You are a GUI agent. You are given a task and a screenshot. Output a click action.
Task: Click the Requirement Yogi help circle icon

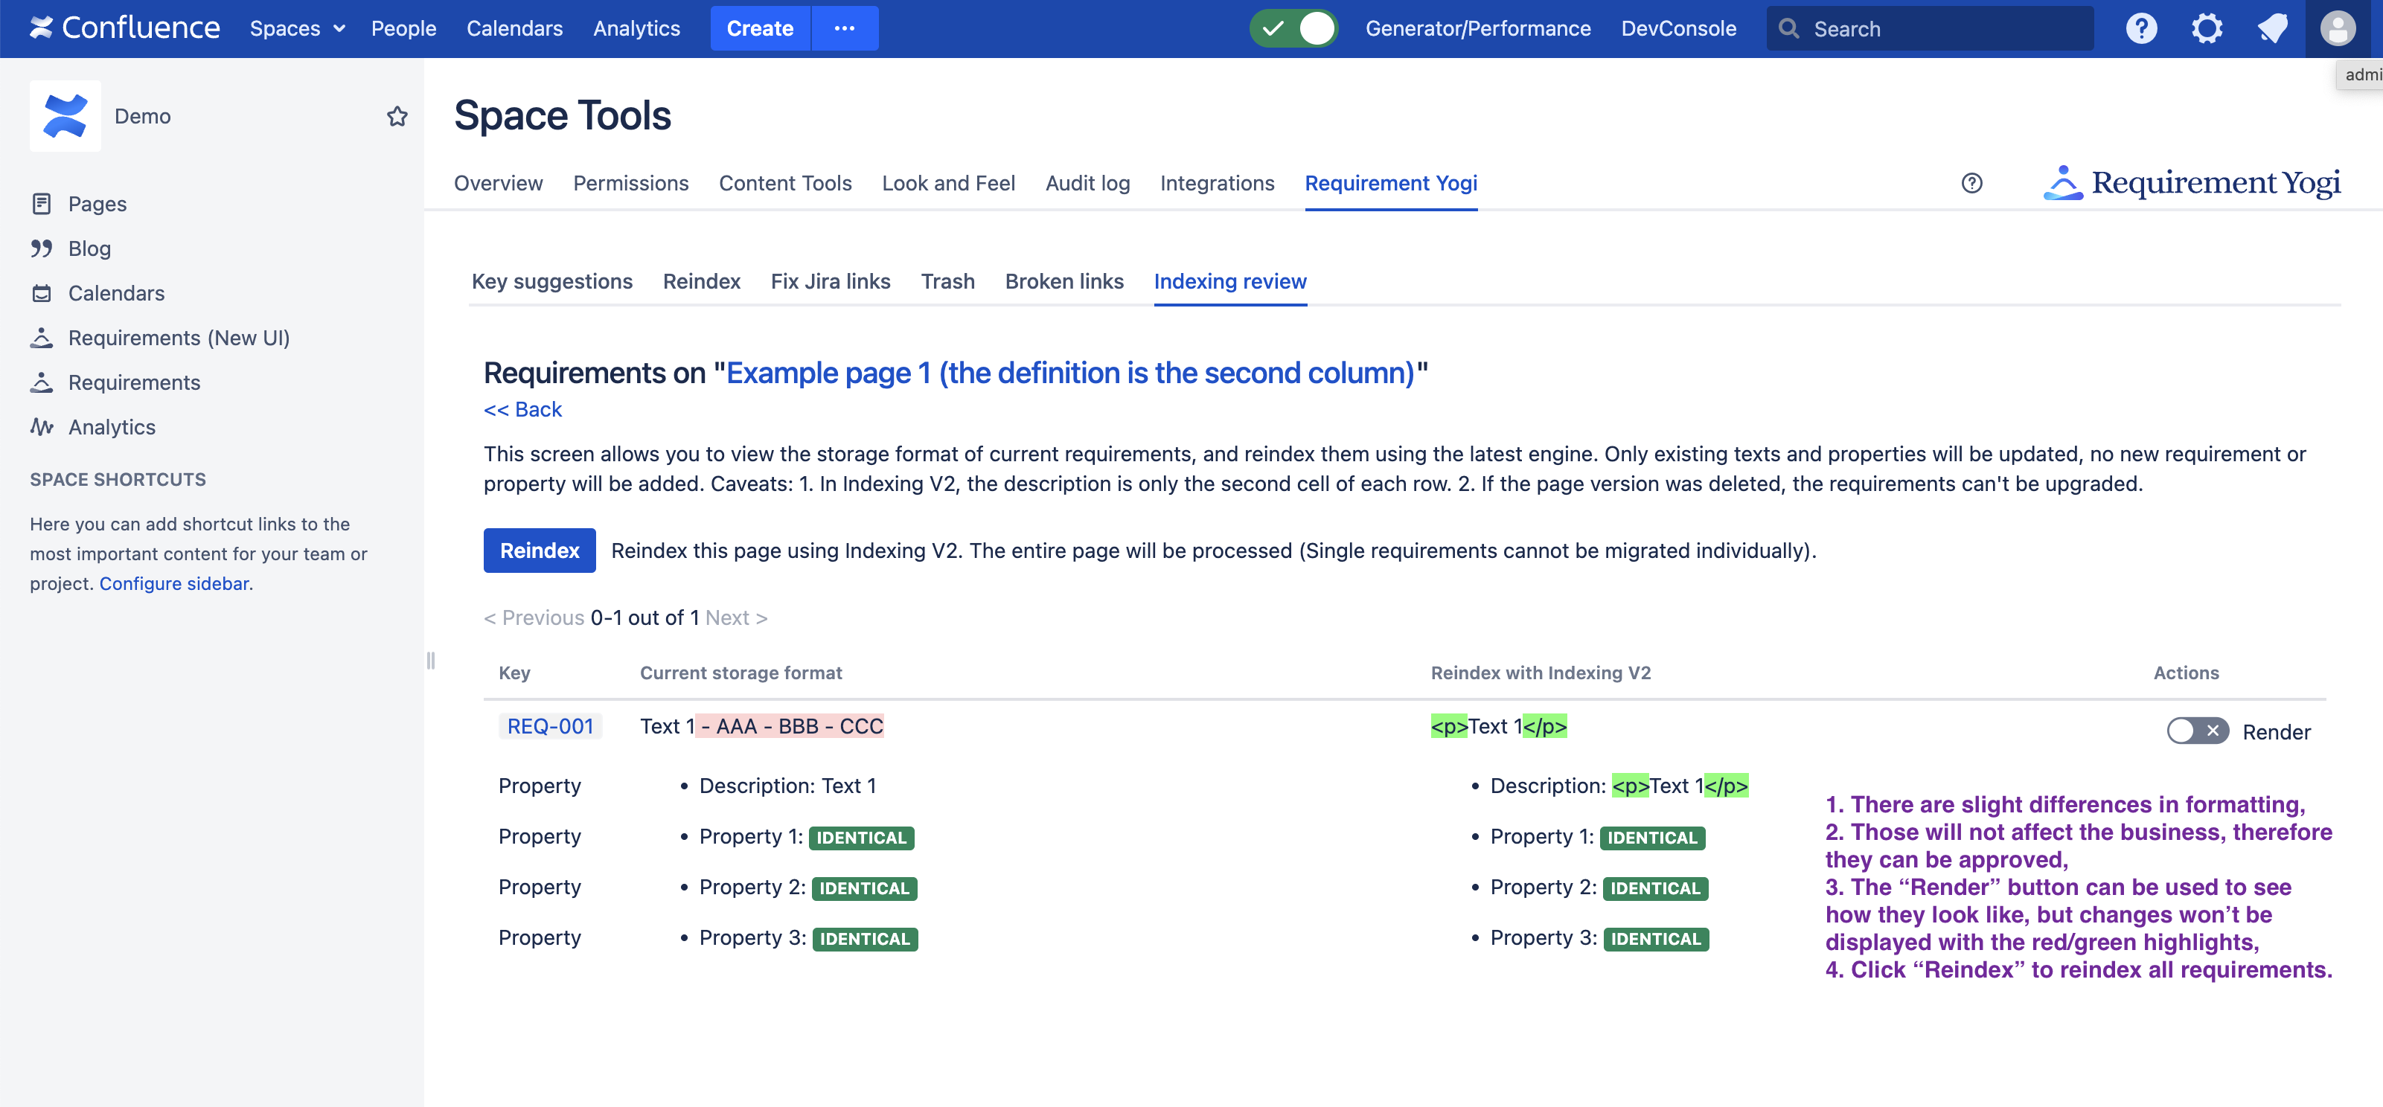[x=1971, y=183]
